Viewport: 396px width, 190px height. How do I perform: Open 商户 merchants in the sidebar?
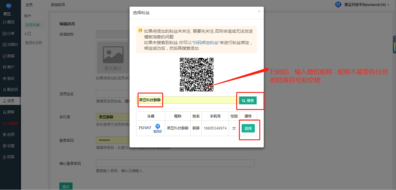(x=9, y=67)
